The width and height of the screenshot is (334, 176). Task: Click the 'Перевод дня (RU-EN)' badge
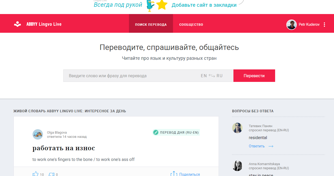(x=176, y=132)
